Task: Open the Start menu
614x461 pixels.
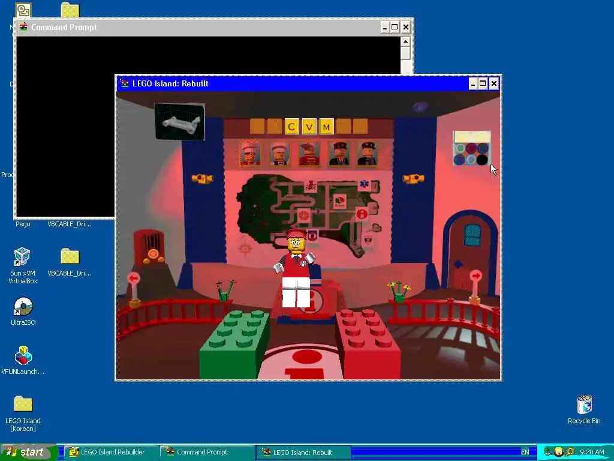Action: [28, 453]
